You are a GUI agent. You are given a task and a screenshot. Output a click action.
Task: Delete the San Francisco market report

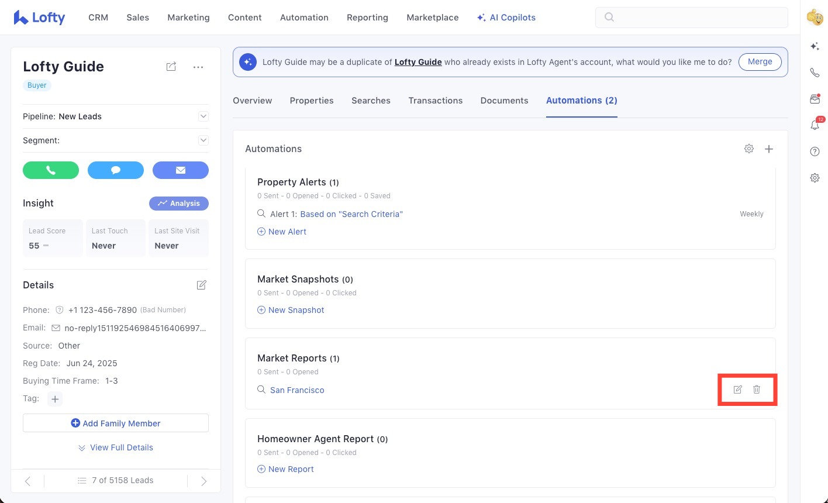pos(757,390)
